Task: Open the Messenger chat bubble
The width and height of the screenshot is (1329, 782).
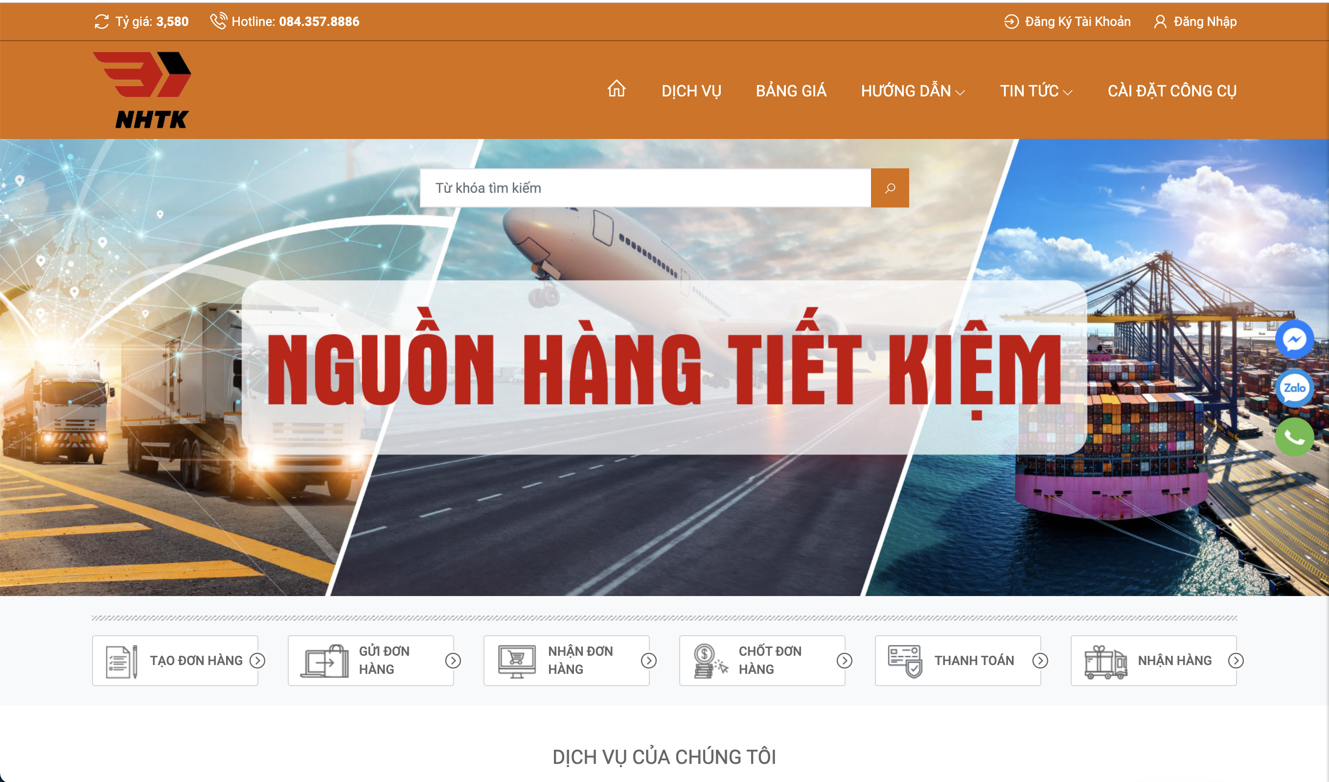Action: coord(1294,340)
